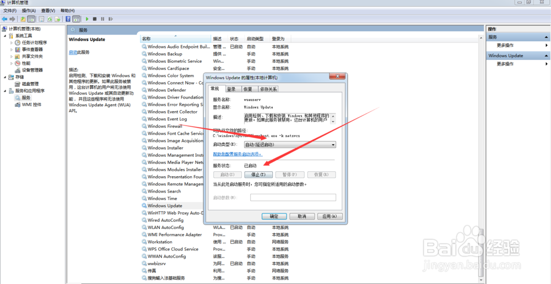Switch to the 依存关系 tab in properties

(x=268, y=89)
